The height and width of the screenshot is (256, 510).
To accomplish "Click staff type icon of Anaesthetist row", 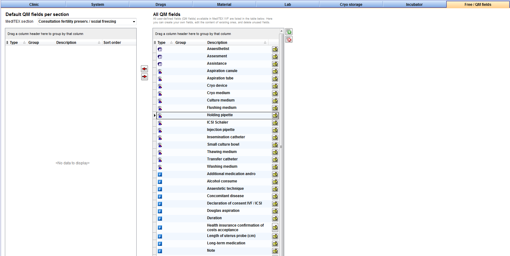I will click(x=160, y=49).
